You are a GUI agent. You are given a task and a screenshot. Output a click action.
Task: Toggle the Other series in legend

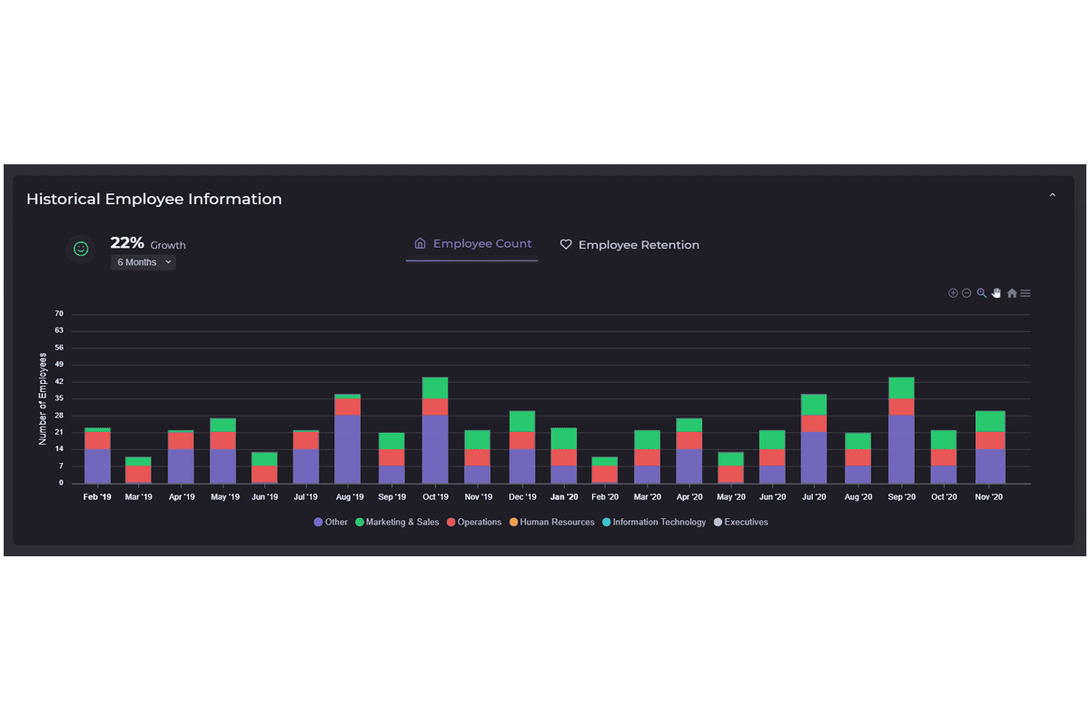coord(331,523)
